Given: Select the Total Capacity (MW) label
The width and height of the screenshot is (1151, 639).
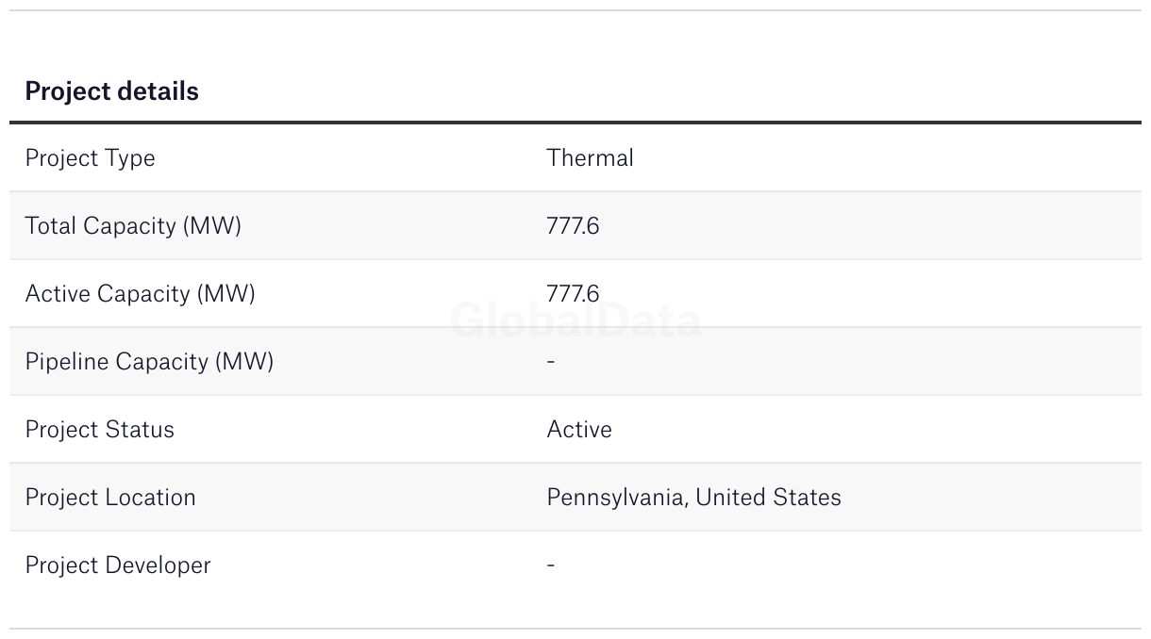Looking at the screenshot, I should point(133,226).
